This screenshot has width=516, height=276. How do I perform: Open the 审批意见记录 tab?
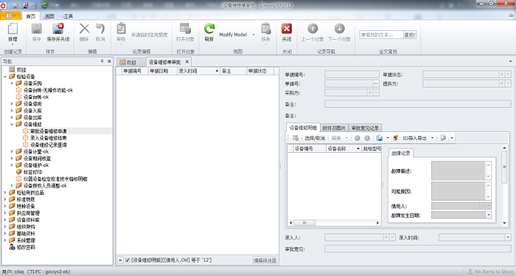point(365,128)
